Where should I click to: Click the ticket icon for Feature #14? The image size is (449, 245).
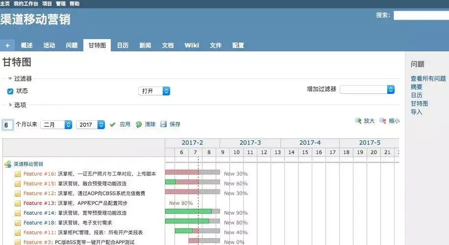[x=18, y=213]
